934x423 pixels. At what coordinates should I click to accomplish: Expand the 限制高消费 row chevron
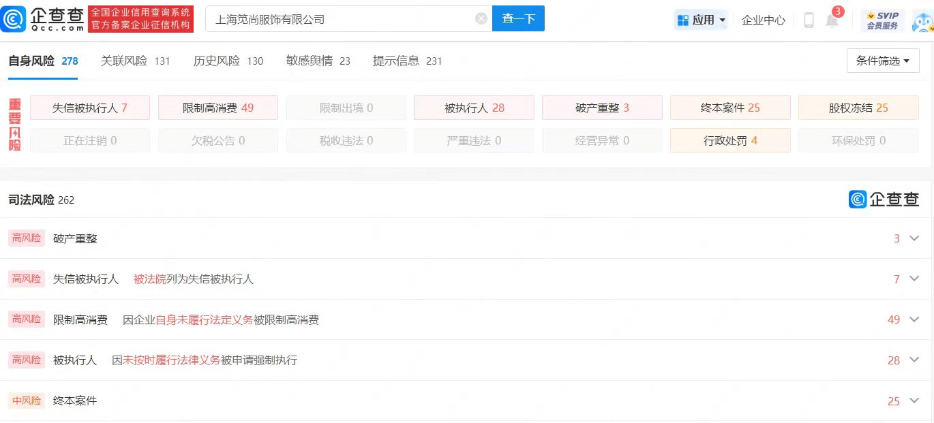pos(915,319)
